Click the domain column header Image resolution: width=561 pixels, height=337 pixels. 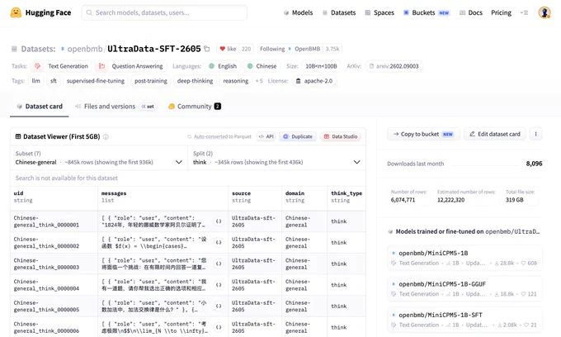click(x=304, y=197)
